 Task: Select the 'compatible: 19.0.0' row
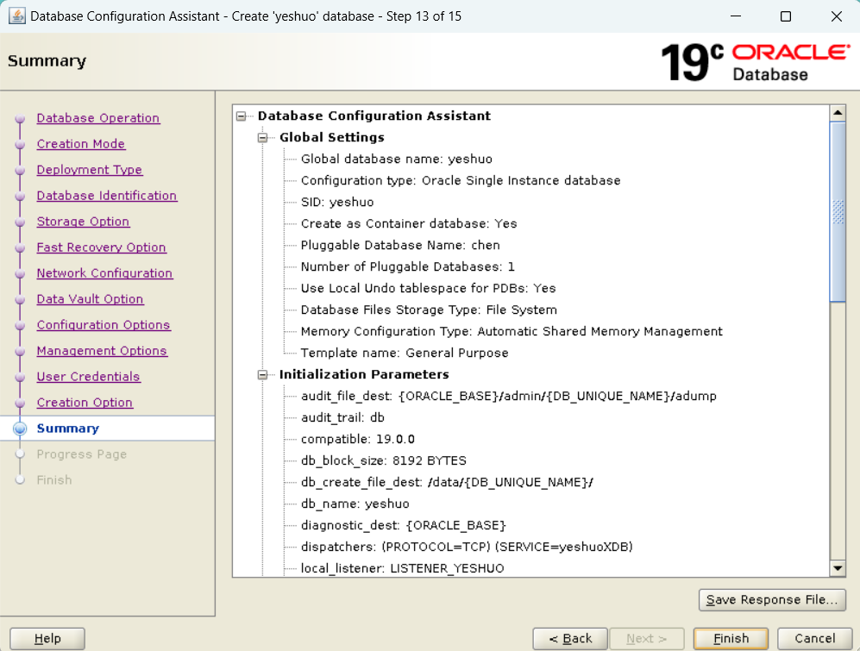point(358,439)
